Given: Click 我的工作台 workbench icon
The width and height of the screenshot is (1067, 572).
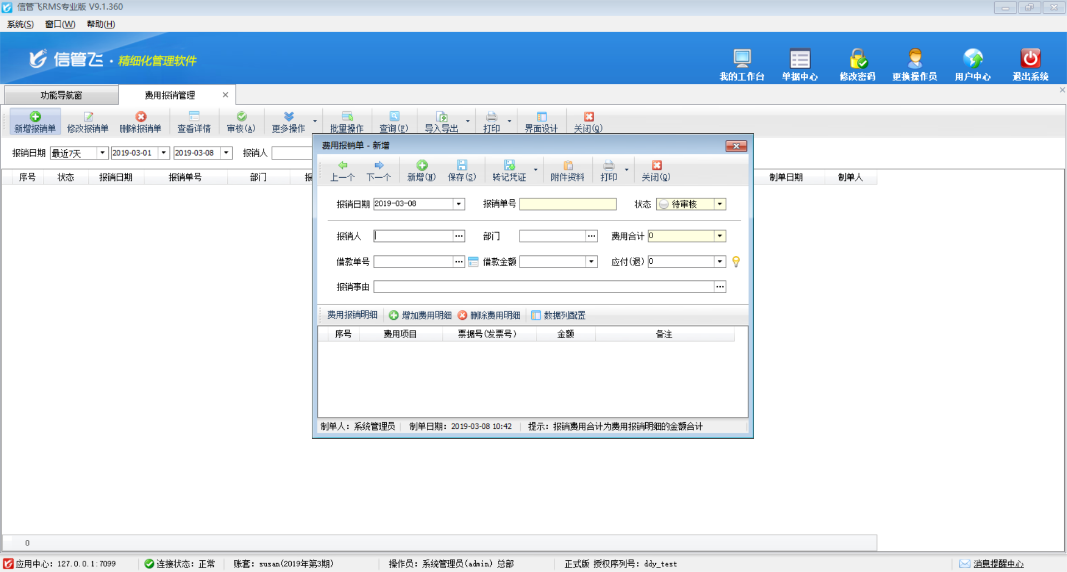Looking at the screenshot, I should 741,59.
